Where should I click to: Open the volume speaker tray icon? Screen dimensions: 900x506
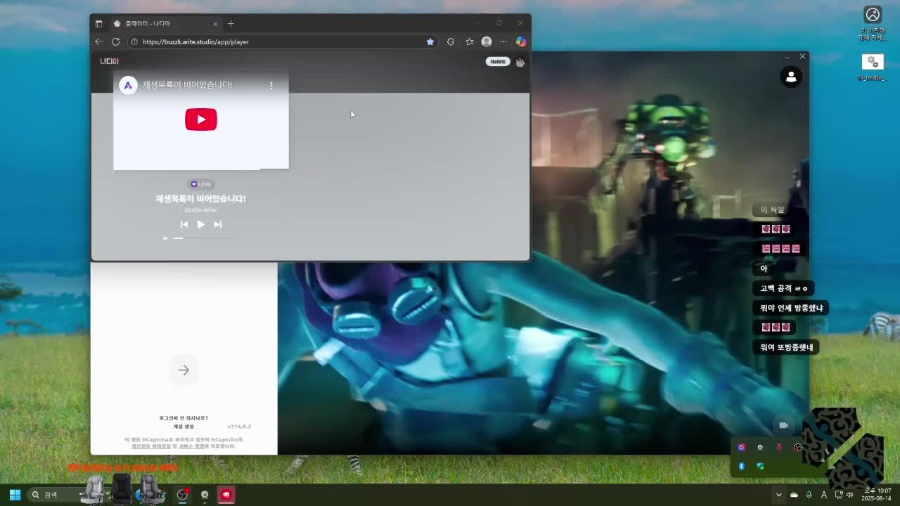coord(850,495)
